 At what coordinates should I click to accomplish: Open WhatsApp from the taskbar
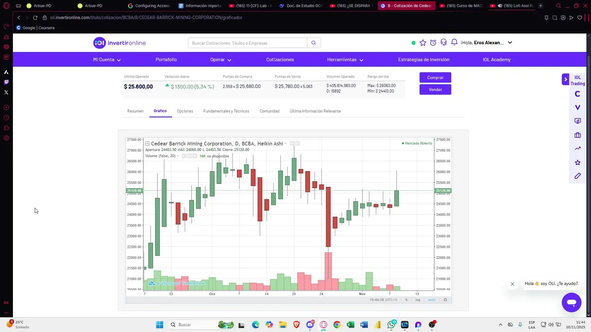(392, 325)
